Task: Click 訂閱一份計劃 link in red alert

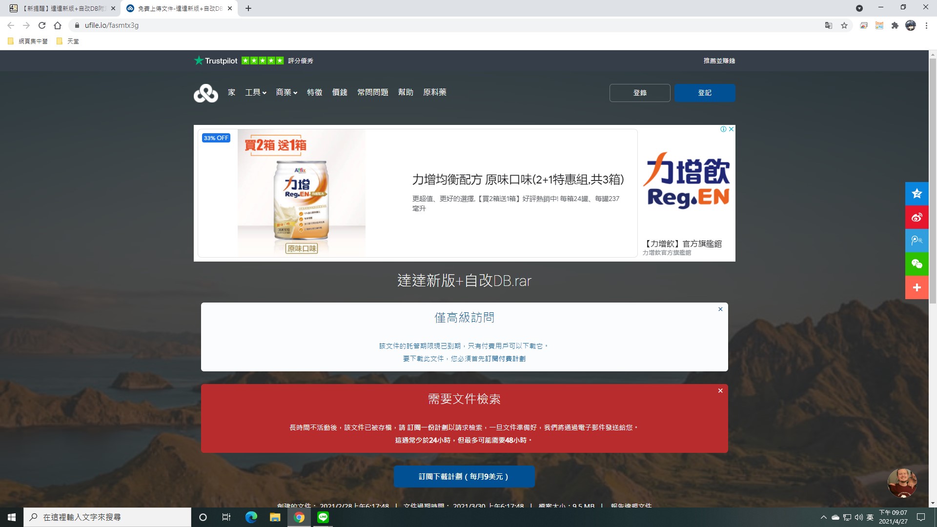Action: coord(428,427)
